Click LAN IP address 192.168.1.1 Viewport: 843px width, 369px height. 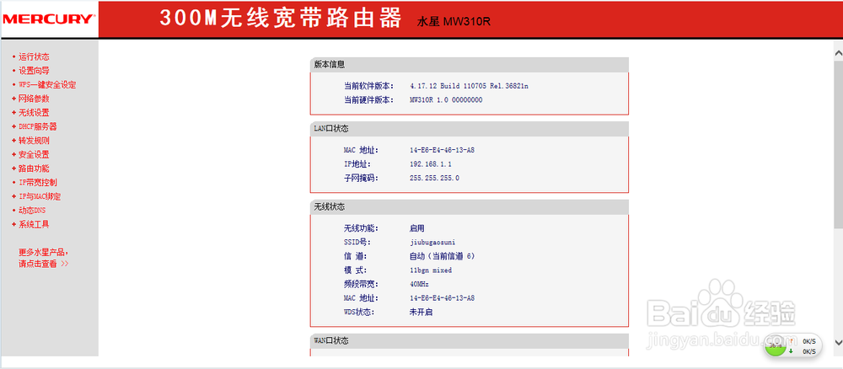point(431,163)
